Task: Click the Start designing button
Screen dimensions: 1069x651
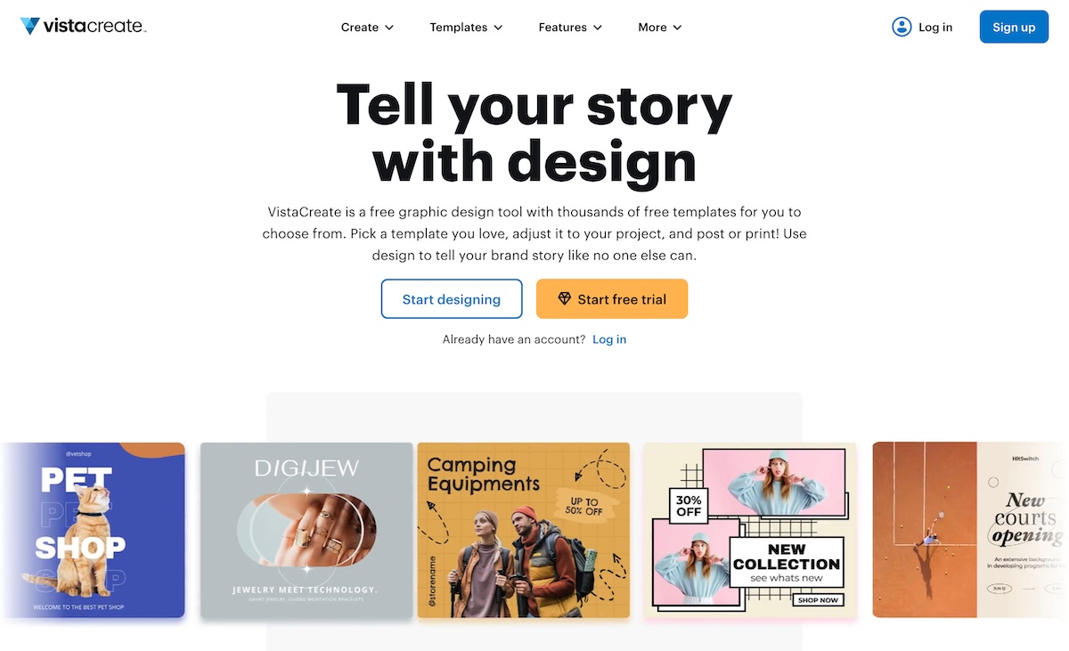Action: [452, 298]
